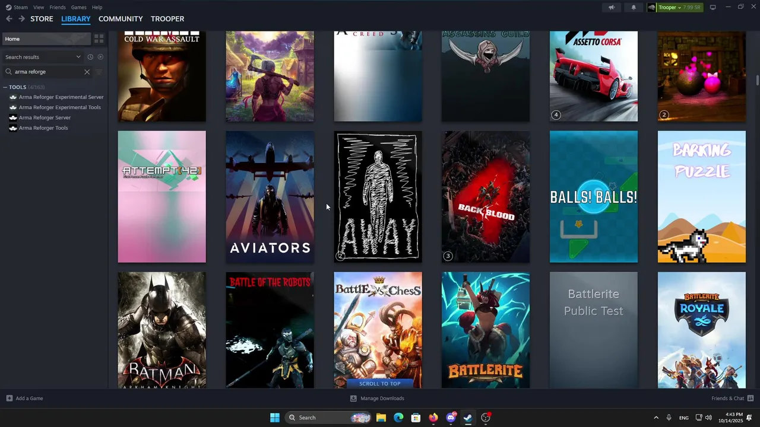Image resolution: width=760 pixels, height=427 pixels.
Task: Open the Games menu
Action: 78,7
